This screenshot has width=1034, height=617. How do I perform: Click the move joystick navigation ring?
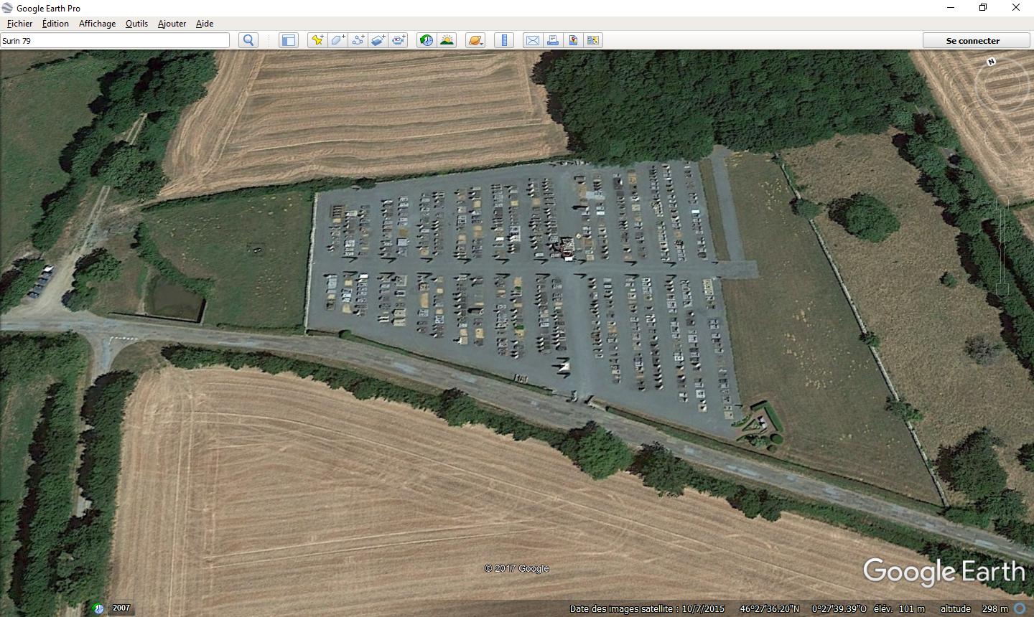(x=1002, y=136)
